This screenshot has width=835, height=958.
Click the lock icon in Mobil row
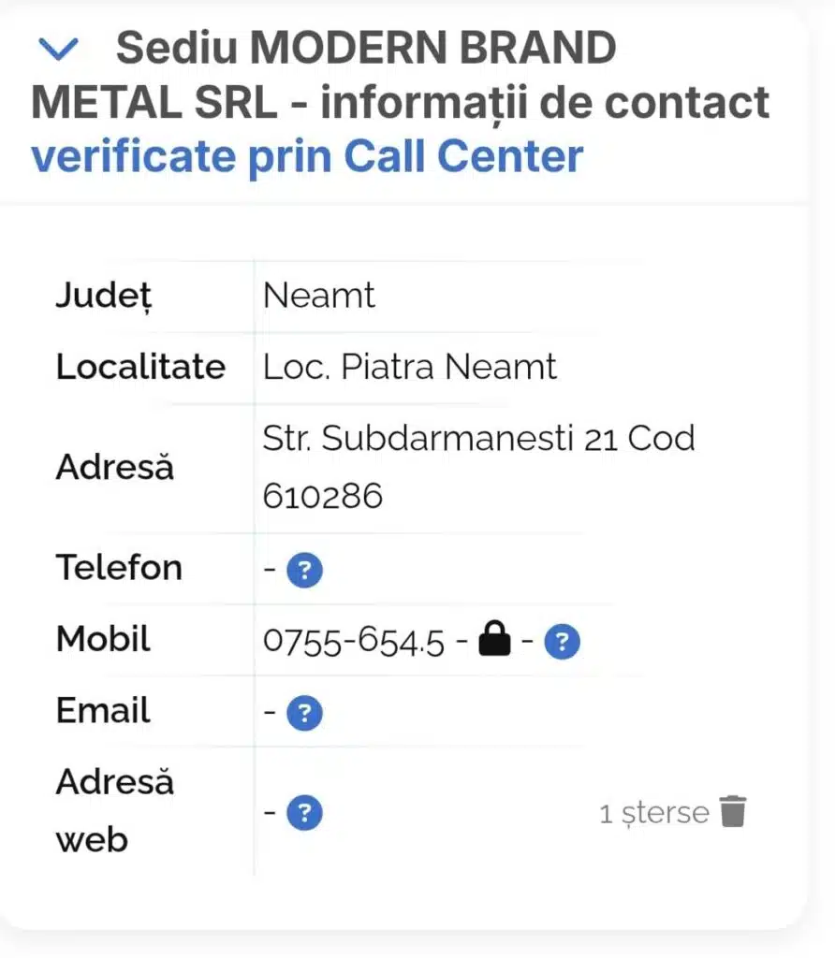(495, 641)
